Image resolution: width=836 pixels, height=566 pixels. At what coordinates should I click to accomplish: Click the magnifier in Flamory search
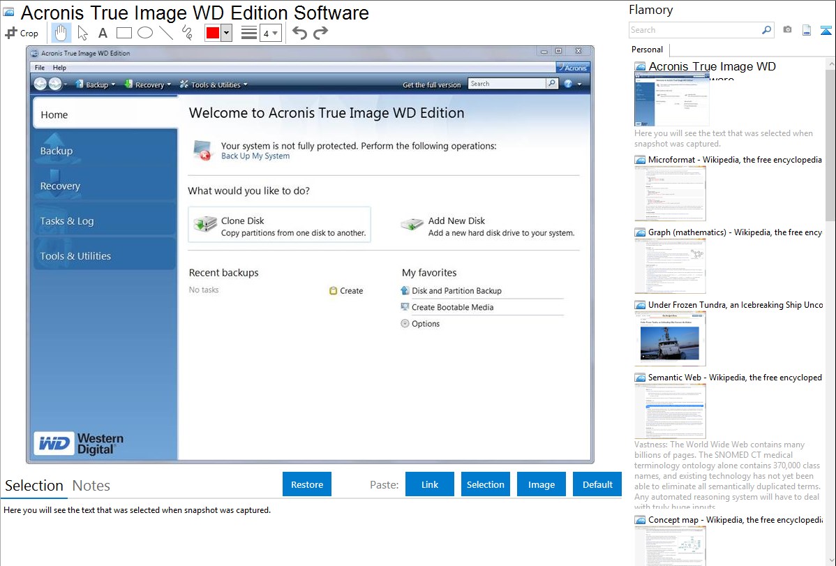click(x=766, y=30)
